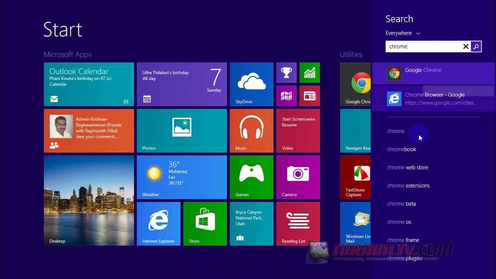Open the green Finance chart tile

point(310,72)
